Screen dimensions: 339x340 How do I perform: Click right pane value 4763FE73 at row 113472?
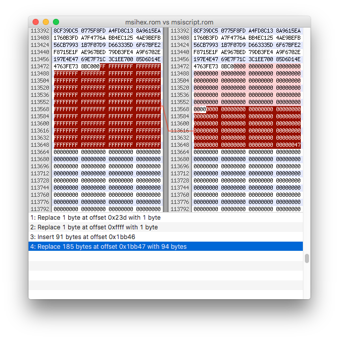[206, 66]
